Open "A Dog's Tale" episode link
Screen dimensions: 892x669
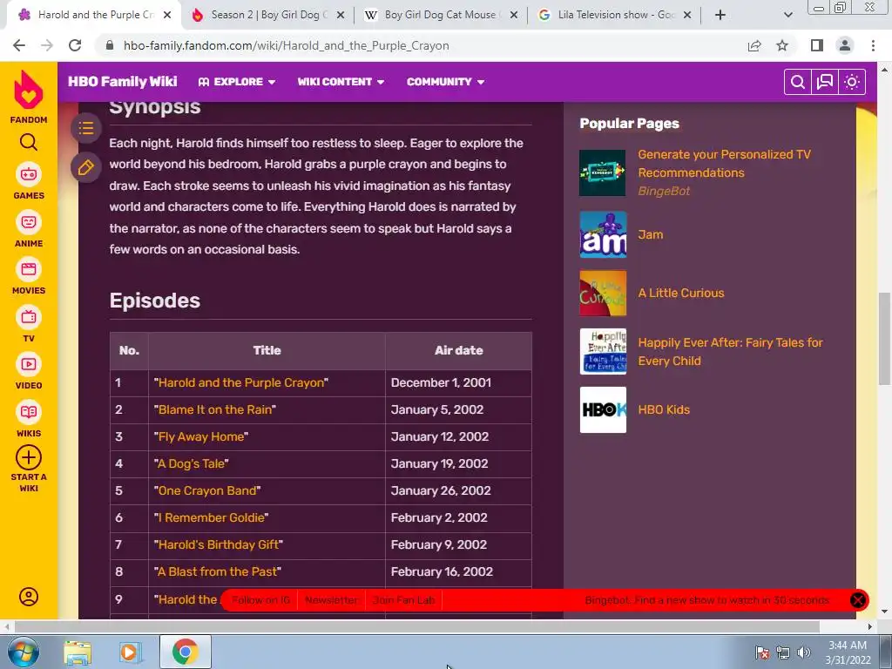(191, 463)
